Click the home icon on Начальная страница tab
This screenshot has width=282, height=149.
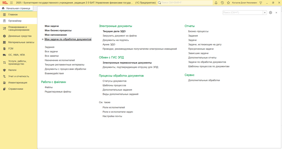click(x=3, y=8)
